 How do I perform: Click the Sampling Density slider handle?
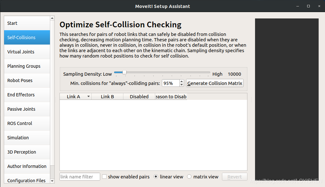(124, 73)
